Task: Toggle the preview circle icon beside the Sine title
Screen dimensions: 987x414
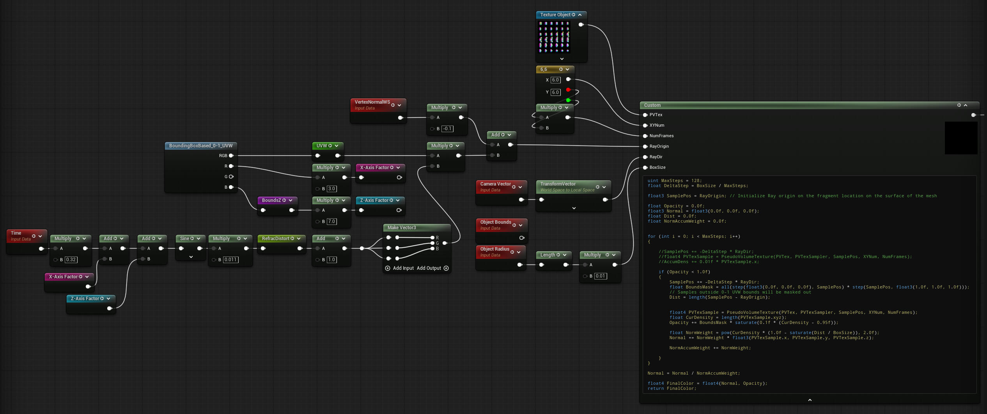Action: pyautogui.click(x=192, y=239)
